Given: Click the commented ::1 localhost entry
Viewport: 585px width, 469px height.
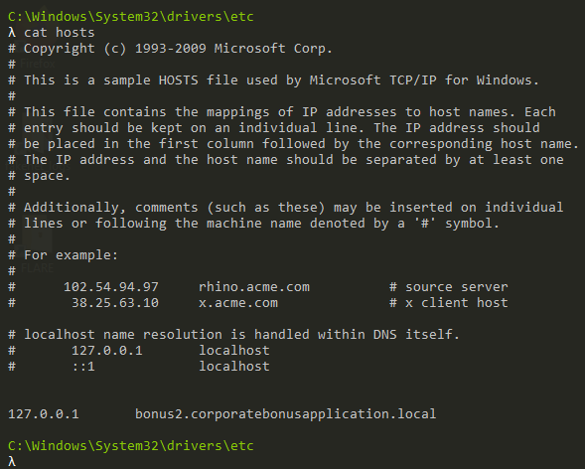Looking at the screenshot, I should (x=139, y=367).
